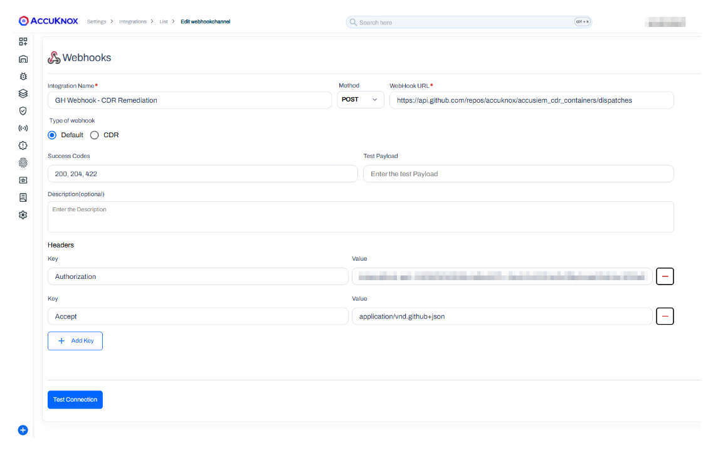Click the Add Key button
713x450 pixels.
(x=75, y=341)
